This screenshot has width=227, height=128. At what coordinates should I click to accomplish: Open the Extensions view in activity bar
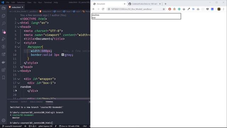coord(4,70)
